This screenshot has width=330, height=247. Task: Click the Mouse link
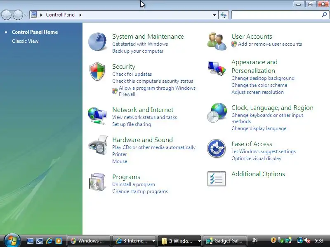pos(120,161)
